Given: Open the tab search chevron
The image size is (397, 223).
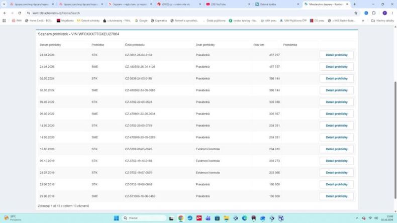Looking at the screenshot, I should (4, 4).
